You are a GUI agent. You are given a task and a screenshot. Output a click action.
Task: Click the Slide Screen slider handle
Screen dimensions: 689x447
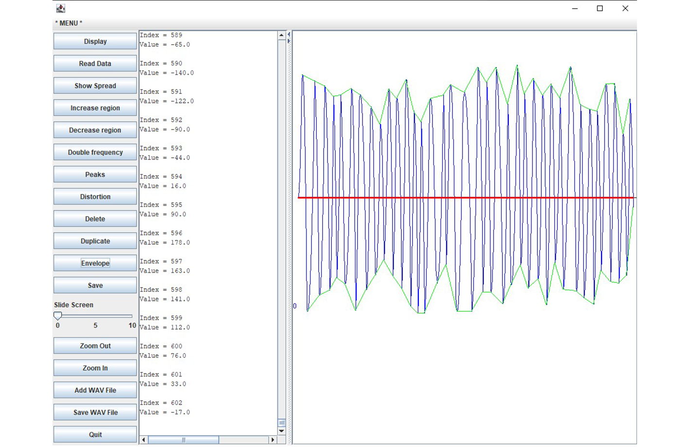pyautogui.click(x=58, y=315)
